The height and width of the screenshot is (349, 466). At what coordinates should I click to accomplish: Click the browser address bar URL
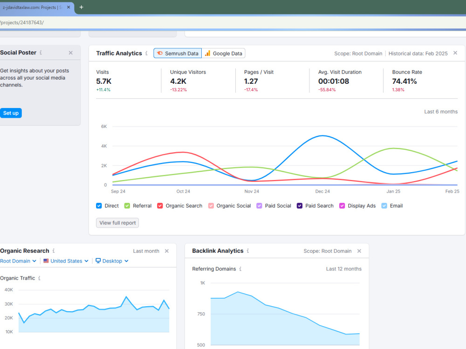(22, 22)
